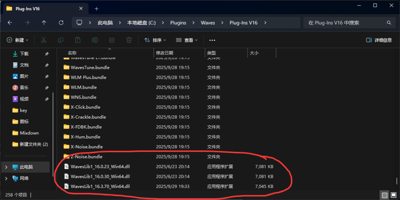Expand 此电脑 in navigation pane
This screenshot has width=400, height=200.
tap(6, 167)
